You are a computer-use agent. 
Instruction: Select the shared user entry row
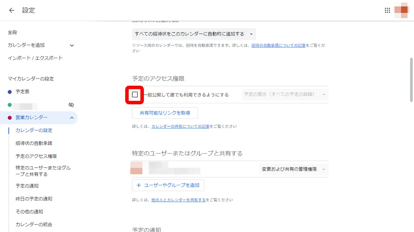pos(166,169)
